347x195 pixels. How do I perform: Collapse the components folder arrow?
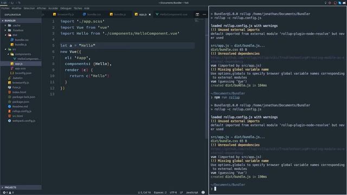click(8, 54)
